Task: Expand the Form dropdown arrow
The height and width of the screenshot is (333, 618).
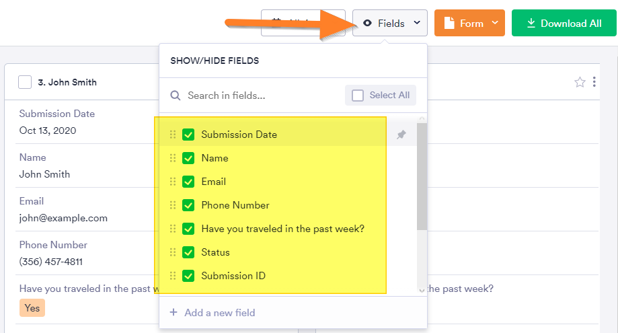Action: point(495,24)
